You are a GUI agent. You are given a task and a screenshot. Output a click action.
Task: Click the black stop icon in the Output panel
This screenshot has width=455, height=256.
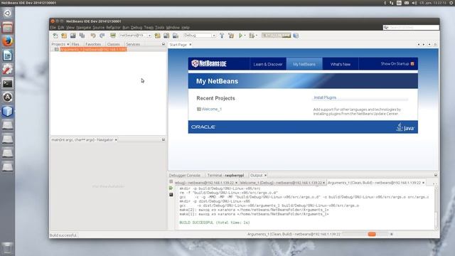click(171, 194)
